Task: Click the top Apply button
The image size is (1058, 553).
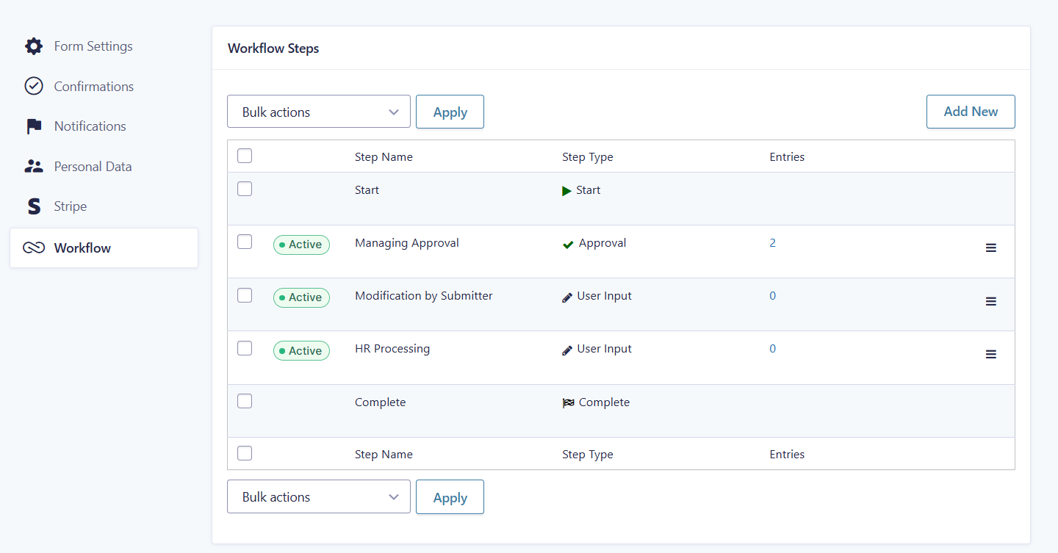Action: 450,112
